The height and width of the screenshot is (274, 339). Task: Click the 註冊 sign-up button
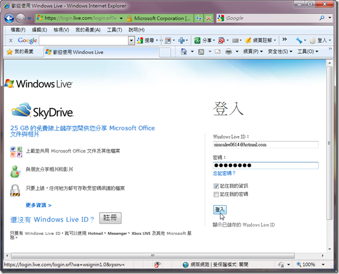point(110,218)
